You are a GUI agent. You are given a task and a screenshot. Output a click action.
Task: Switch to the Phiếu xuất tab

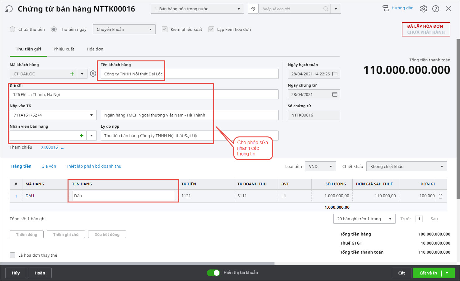[x=64, y=49]
